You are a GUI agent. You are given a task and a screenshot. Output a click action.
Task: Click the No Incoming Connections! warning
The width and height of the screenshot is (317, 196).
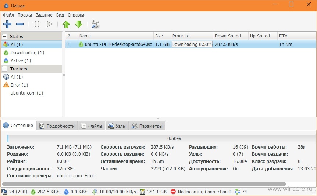200,192
